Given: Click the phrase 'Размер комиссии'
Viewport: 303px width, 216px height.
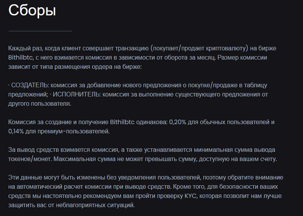Looking at the screenshot, I should click(x=242, y=58).
